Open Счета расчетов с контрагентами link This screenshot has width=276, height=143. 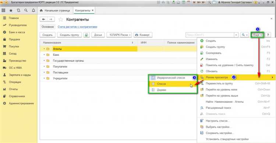[77, 27]
